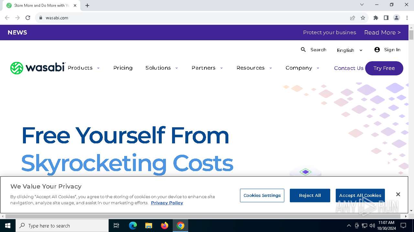This screenshot has width=414, height=232.
Task: View site info lock icon
Action: pos(41,18)
